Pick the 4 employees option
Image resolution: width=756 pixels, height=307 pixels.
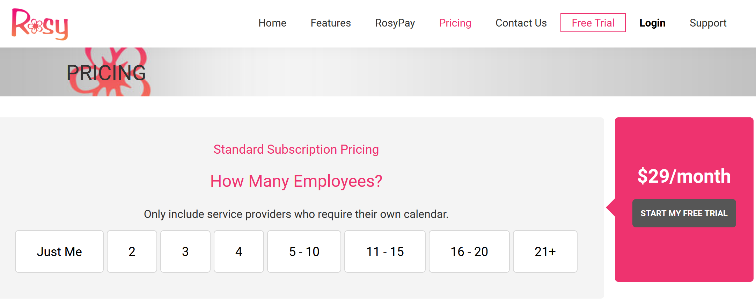click(x=239, y=251)
